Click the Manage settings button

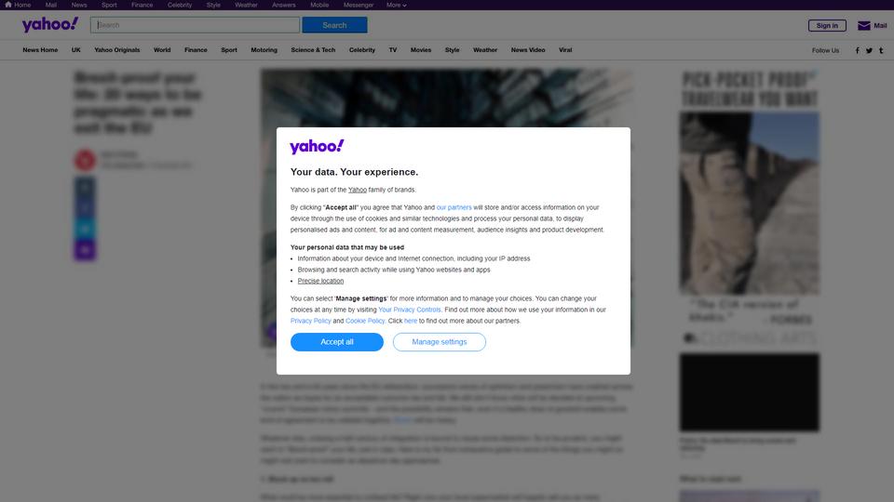(x=439, y=342)
